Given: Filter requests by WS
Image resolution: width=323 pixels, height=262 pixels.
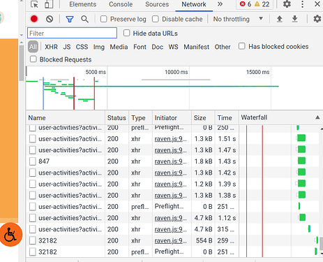Looking at the screenshot, I should pyautogui.click(x=173, y=47).
